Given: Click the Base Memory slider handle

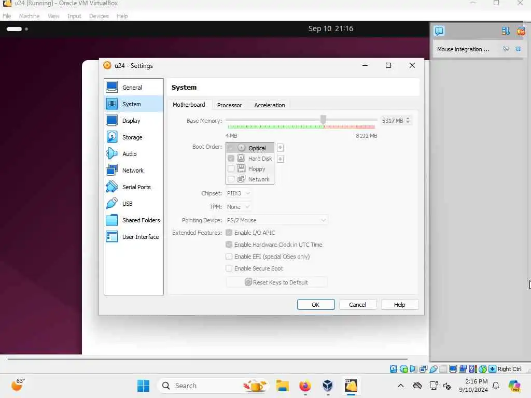Looking at the screenshot, I should [x=323, y=119].
